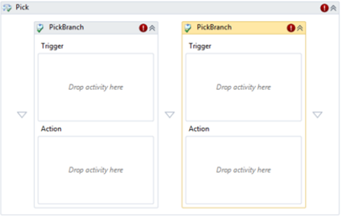Screen dimensions: 342x216
Task: Click the Action label in right PickBranch
Action: (199, 129)
